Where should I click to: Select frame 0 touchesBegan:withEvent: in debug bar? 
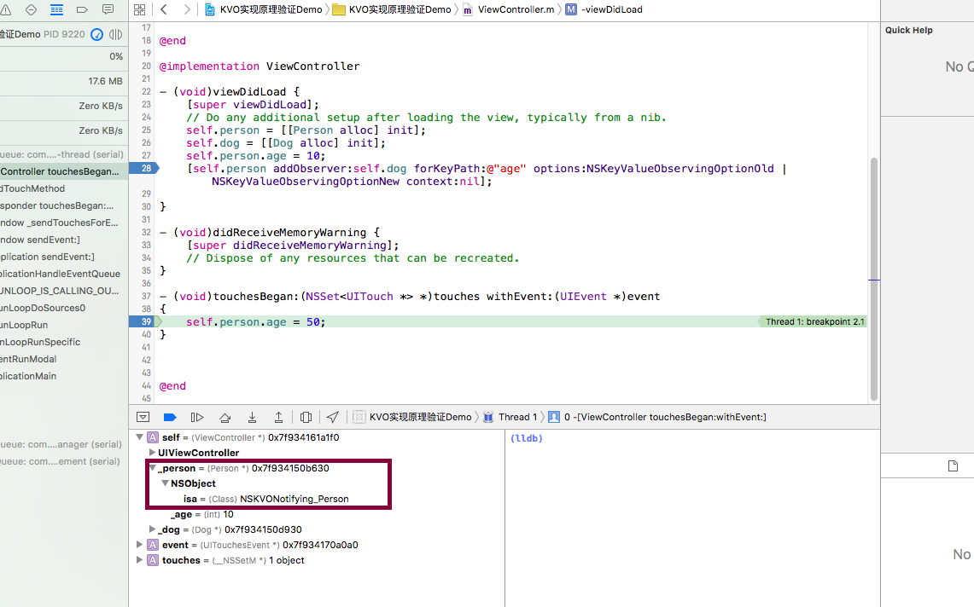[x=657, y=417]
